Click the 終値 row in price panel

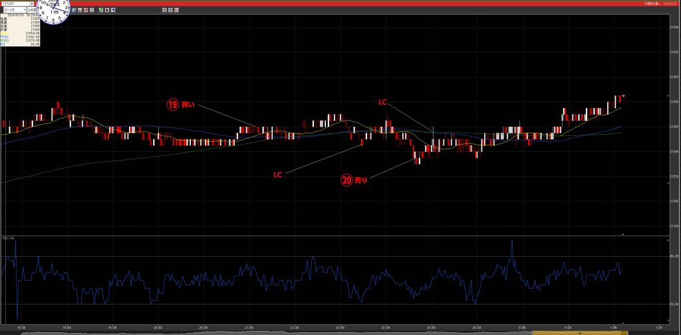click(20, 29)
